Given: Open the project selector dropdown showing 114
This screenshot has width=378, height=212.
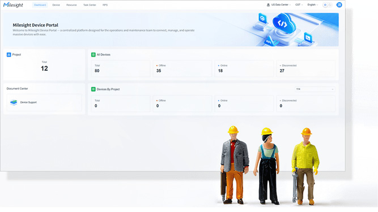Looking at the screenshot, I should pyautogui.click(x=315, y=89).
